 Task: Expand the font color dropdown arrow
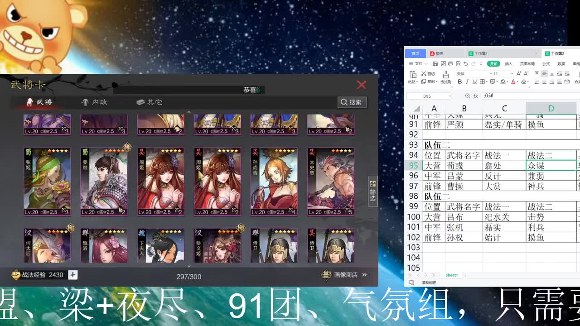click(517, 81)
